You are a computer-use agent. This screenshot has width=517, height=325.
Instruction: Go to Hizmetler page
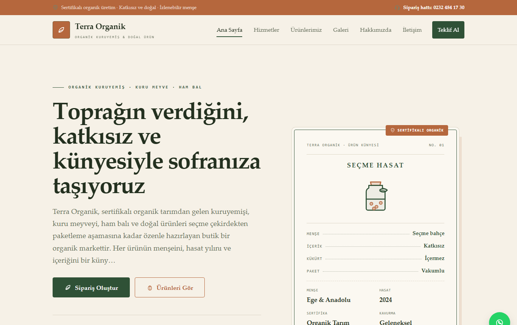coord(266,30)
